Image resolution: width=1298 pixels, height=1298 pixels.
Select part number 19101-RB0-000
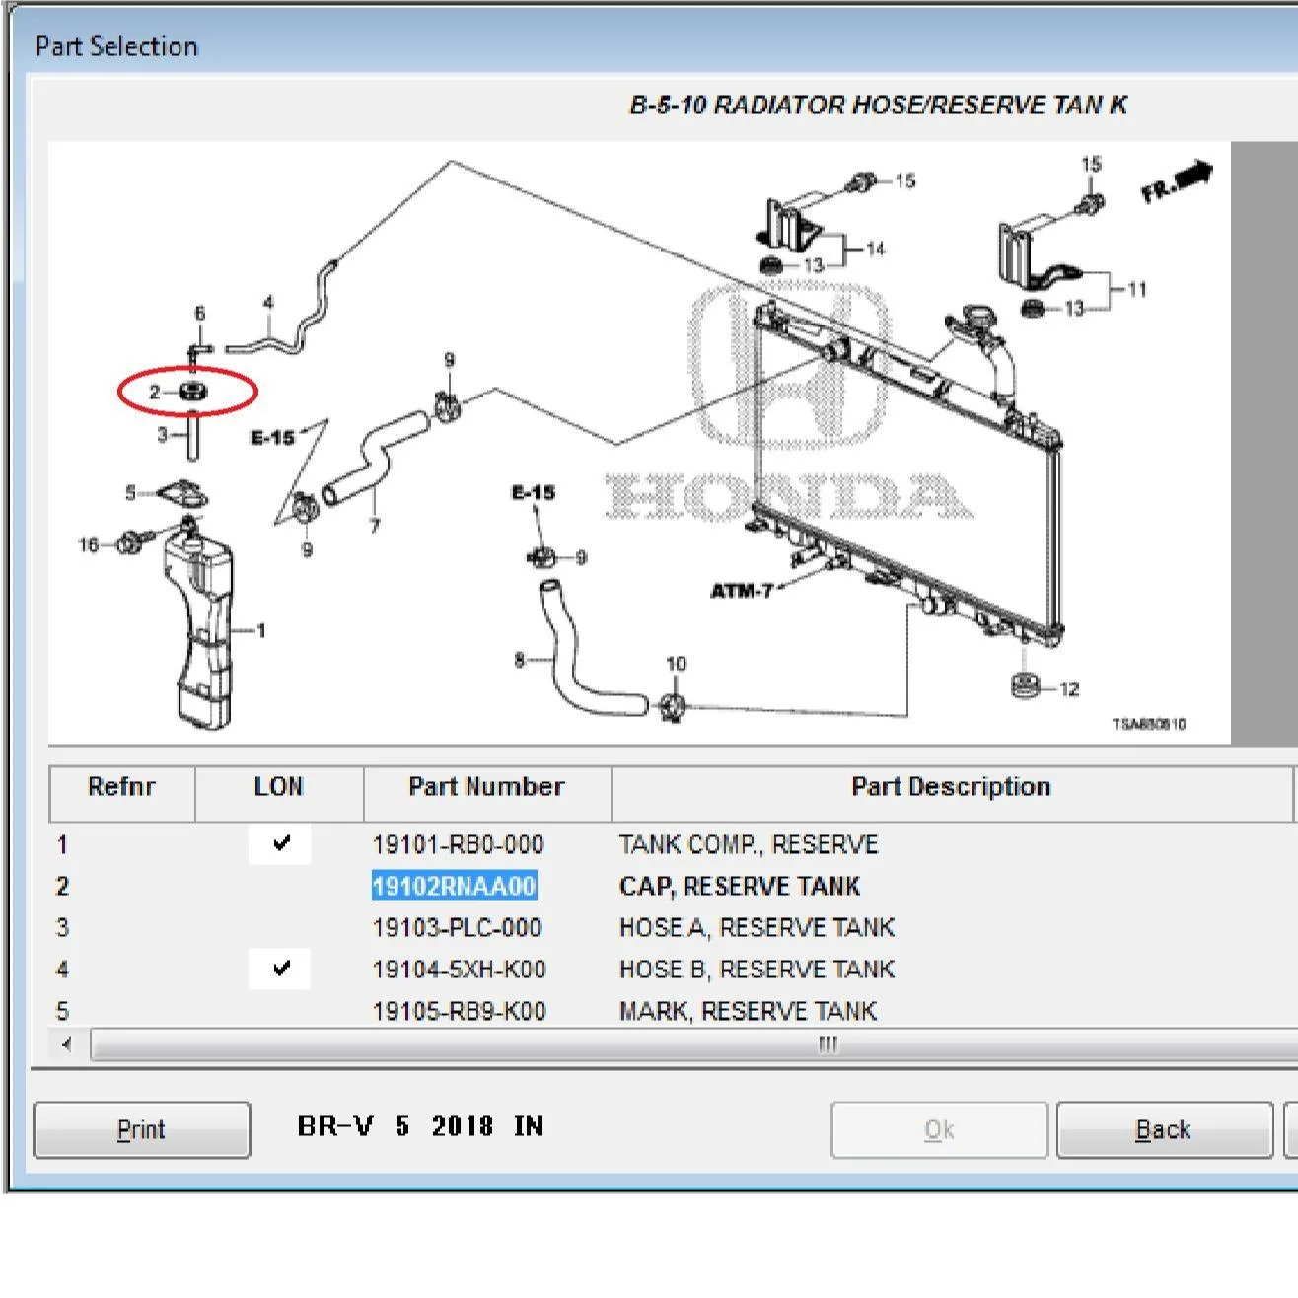pos(459,844)
